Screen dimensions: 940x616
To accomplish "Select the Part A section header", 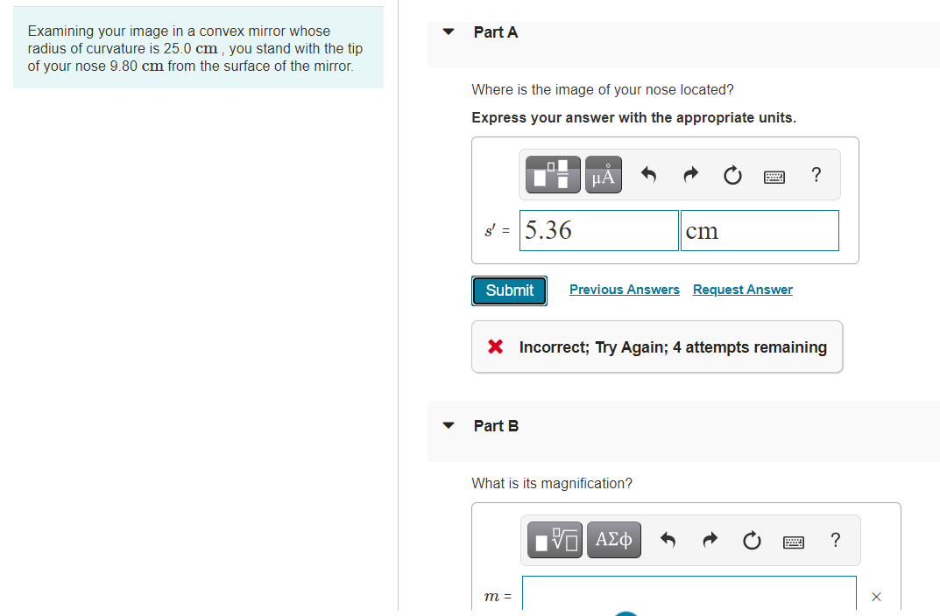I will [x=495, y=31].
